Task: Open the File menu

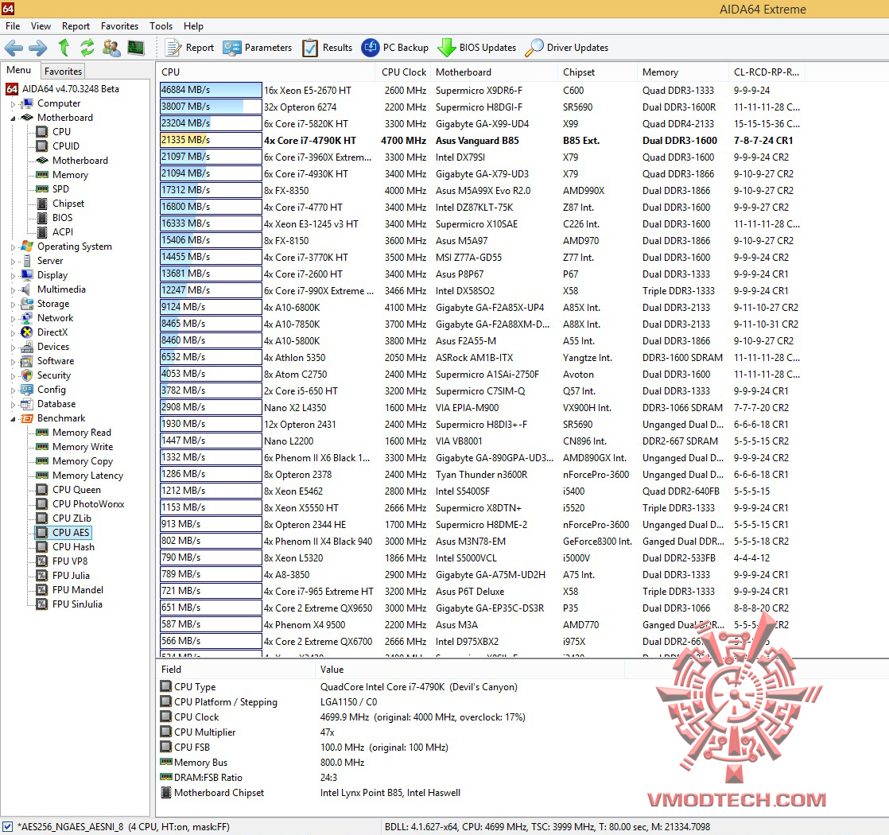Action: (x=13, y=26)
